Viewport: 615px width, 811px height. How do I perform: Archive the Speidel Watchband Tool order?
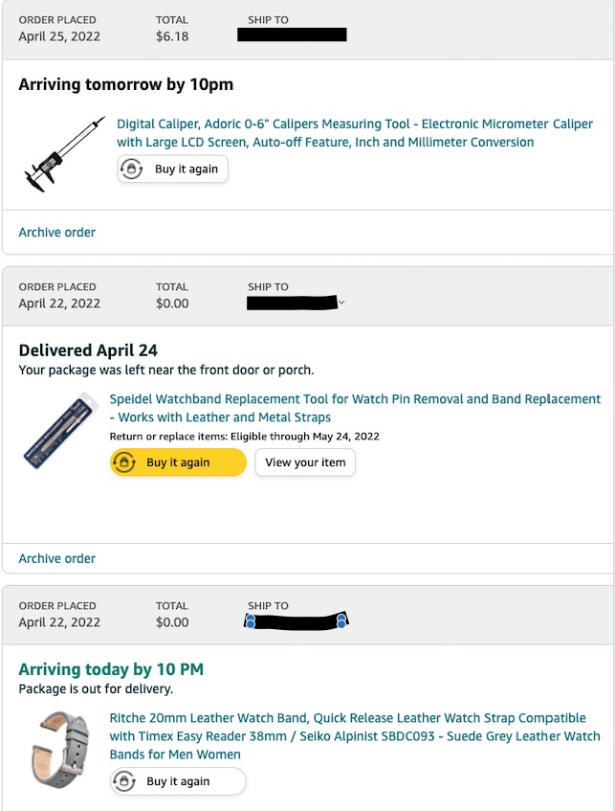(57, 558)
